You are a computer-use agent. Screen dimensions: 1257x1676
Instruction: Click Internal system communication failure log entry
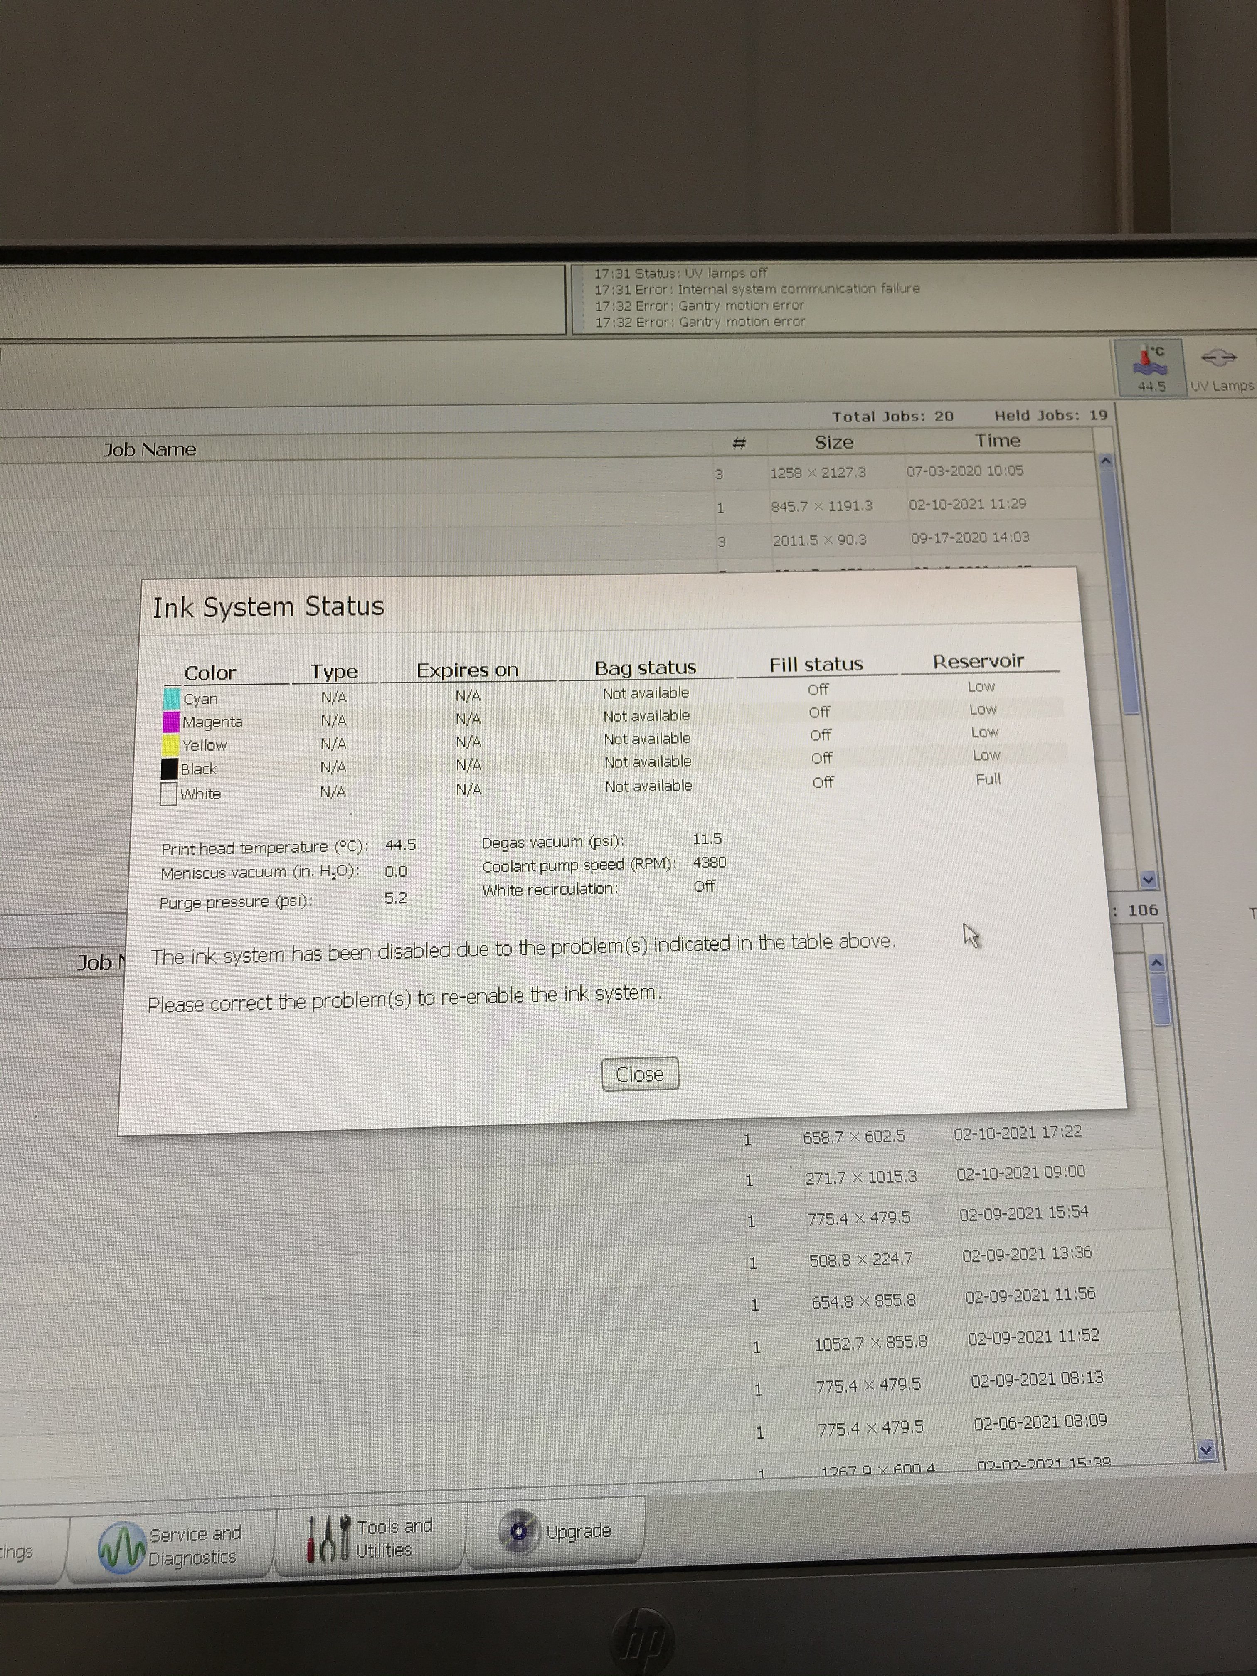pyautogui.click(x=757, y=288)
